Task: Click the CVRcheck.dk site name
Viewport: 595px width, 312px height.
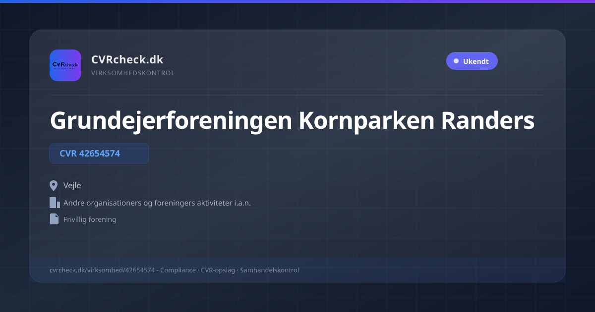Action: (127, 59)
